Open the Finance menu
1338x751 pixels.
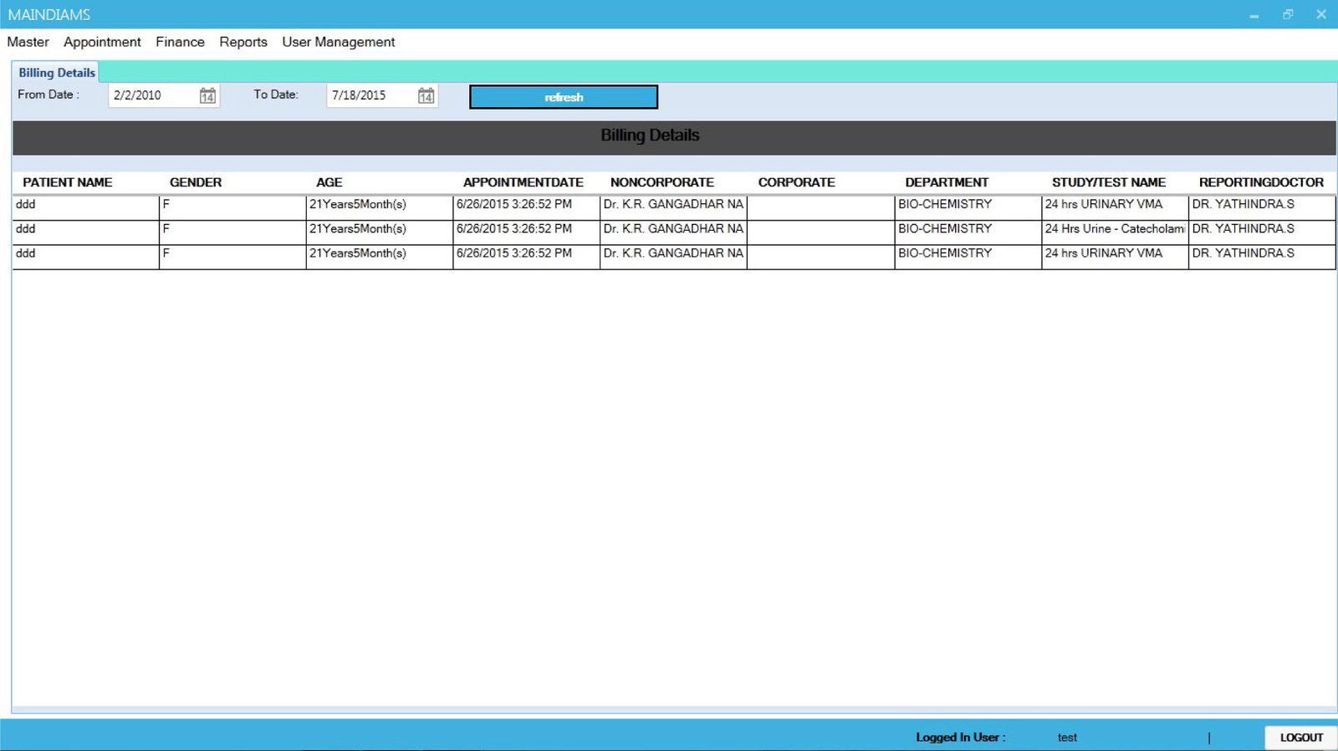coord(180,42)
